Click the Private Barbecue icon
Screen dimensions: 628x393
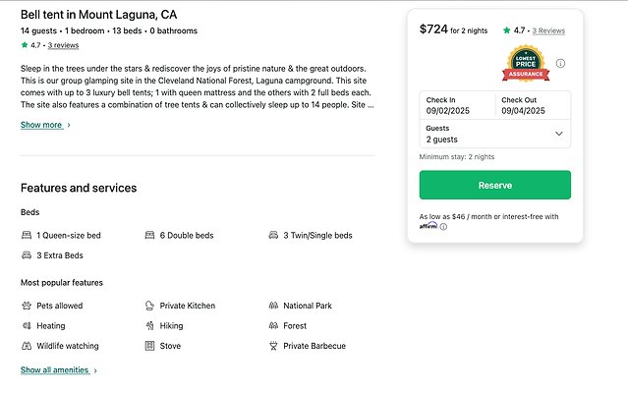click(x=273, y=346)
